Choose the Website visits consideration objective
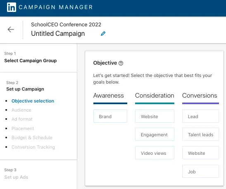Viewport: 226px width, 189px height. tap(155, 116)
